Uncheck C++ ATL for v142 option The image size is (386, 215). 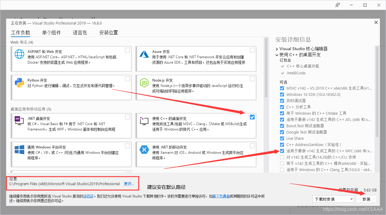click(282, 120)
